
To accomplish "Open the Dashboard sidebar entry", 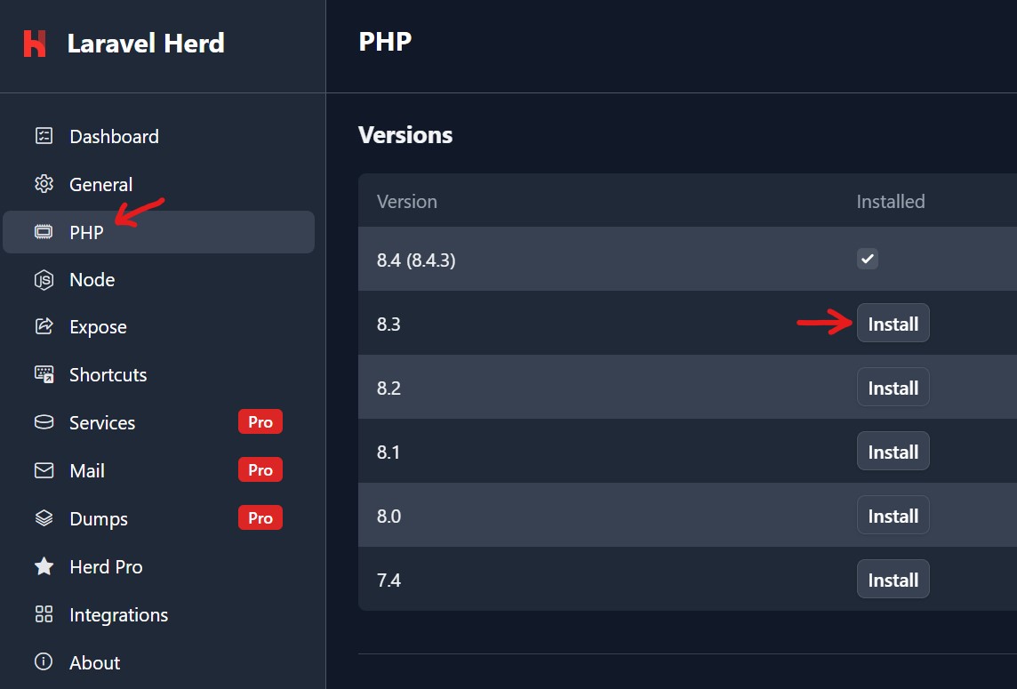I will click(x=114, y=136).
